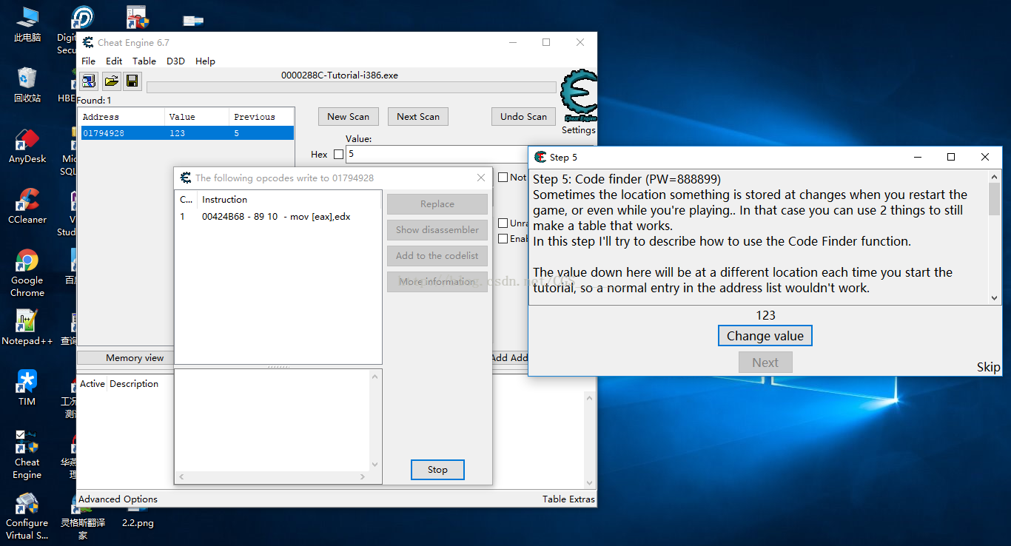Screen dimensions: 1011x546
Task: Select the Notepad++ desktop shortcut
Action: [27, 328]
